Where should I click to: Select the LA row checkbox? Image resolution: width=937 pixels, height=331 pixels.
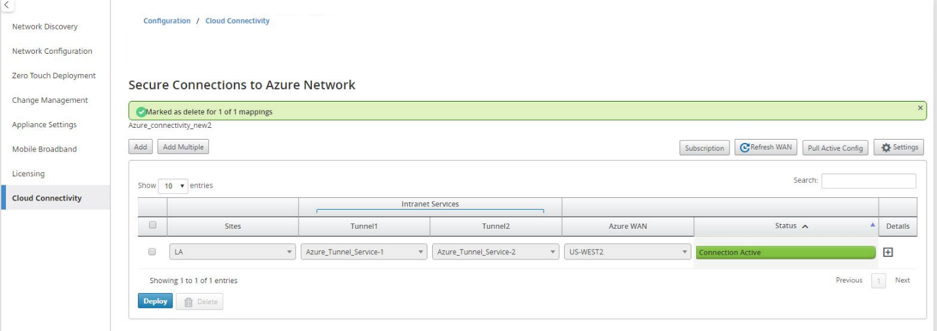point(152,252)
